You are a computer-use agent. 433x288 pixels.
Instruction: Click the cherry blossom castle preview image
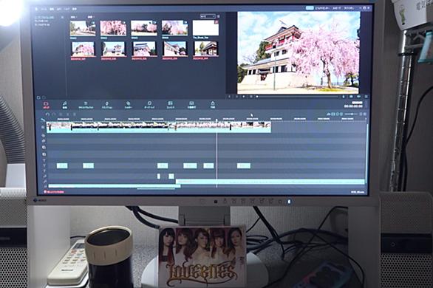click(x=299, y=52)
